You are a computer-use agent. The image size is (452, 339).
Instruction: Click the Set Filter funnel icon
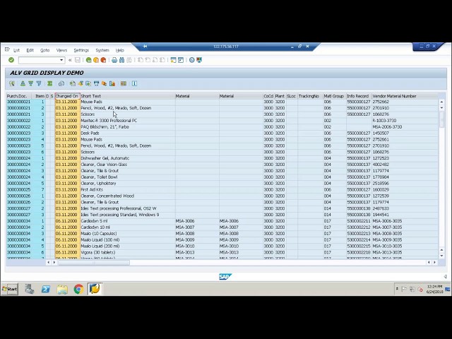(39, 83)
